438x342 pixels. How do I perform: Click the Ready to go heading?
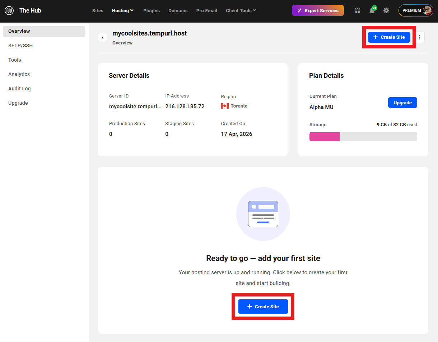click(x=263, y=258)
